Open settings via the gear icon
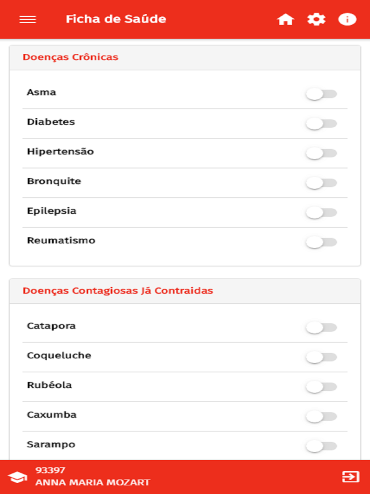The image size is (370, 494). (x=316, y=19)
